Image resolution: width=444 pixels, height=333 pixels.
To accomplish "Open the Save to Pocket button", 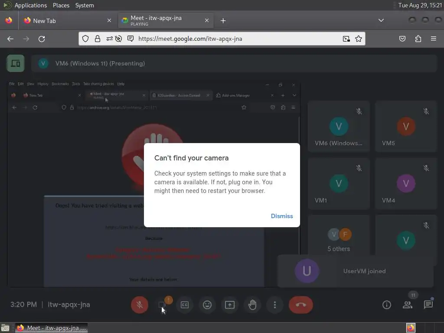I will point(402,39).
